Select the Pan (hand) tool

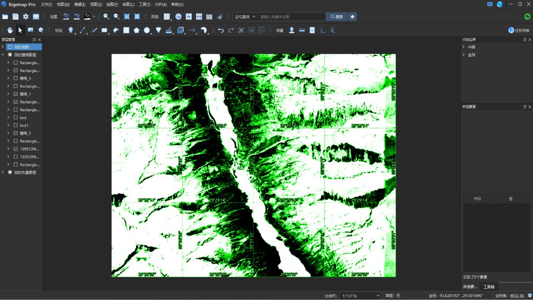(10, 30)
